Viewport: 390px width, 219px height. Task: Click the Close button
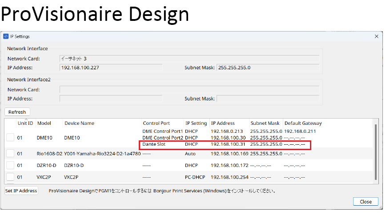366,202
